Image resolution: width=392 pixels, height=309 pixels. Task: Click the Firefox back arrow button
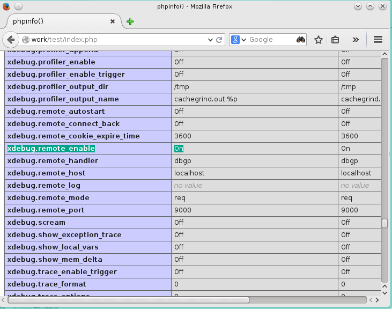coord(11,40)
